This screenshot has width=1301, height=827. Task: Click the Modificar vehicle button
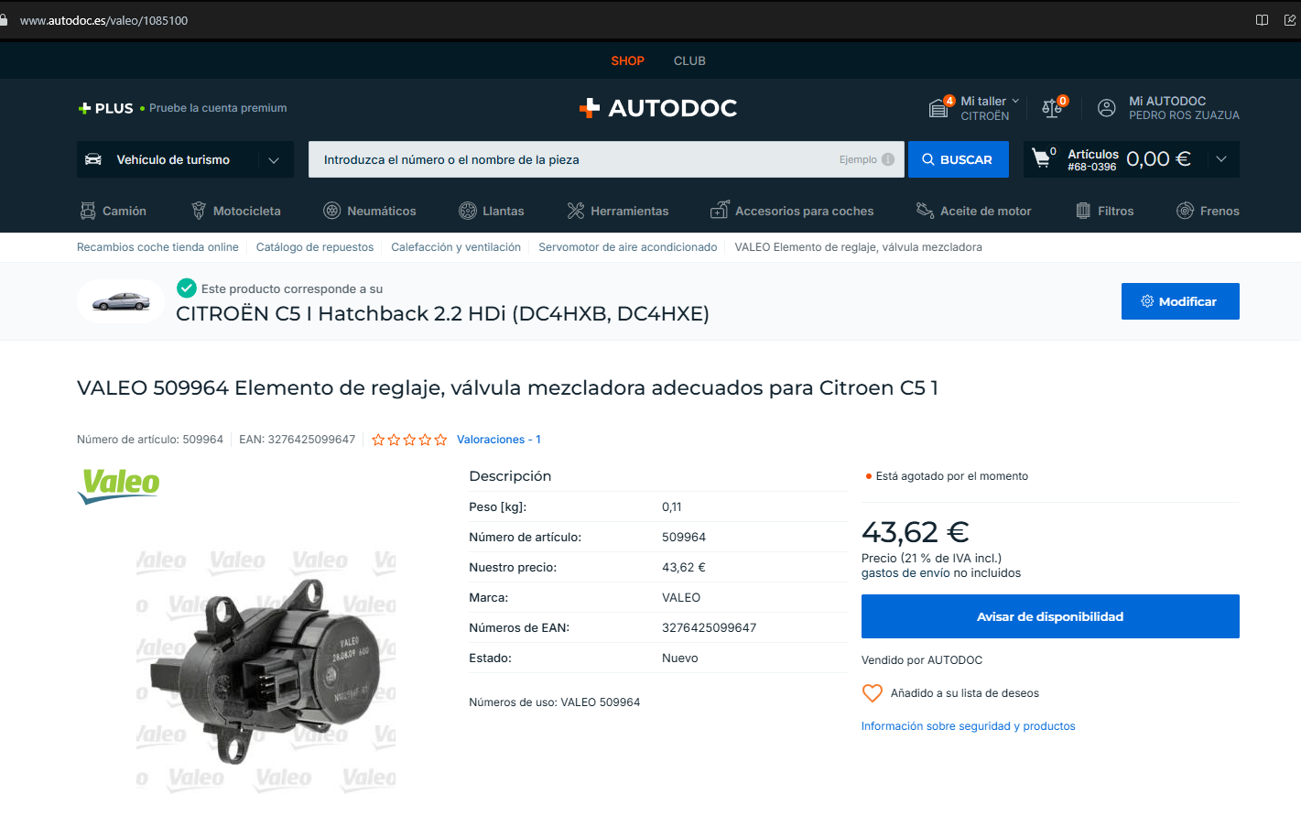point(1180,301)
